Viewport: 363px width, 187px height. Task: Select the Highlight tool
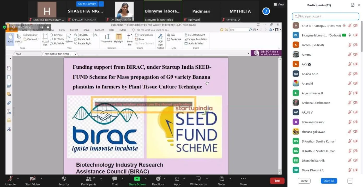pos(119,38)
